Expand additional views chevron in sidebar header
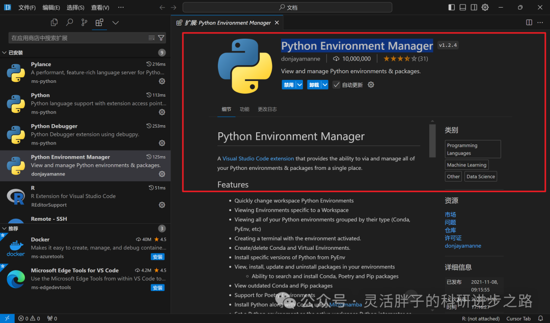 click(116, 23)
